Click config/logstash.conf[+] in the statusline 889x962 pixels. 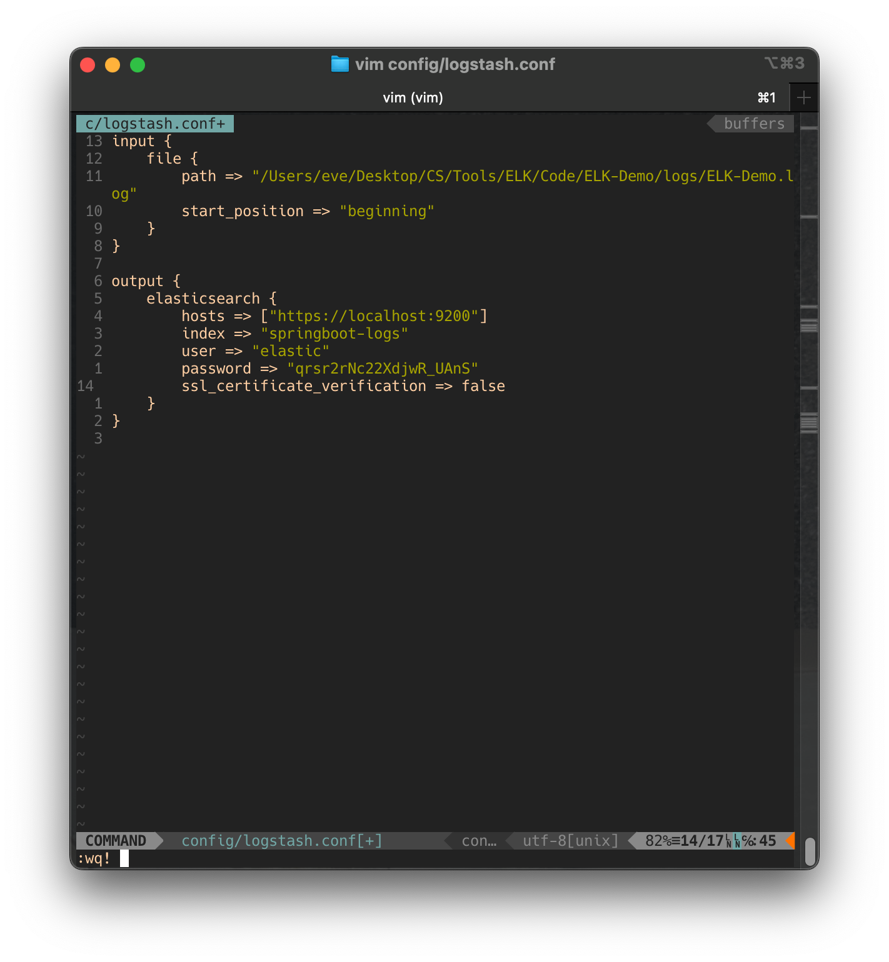tap(281, 841)
